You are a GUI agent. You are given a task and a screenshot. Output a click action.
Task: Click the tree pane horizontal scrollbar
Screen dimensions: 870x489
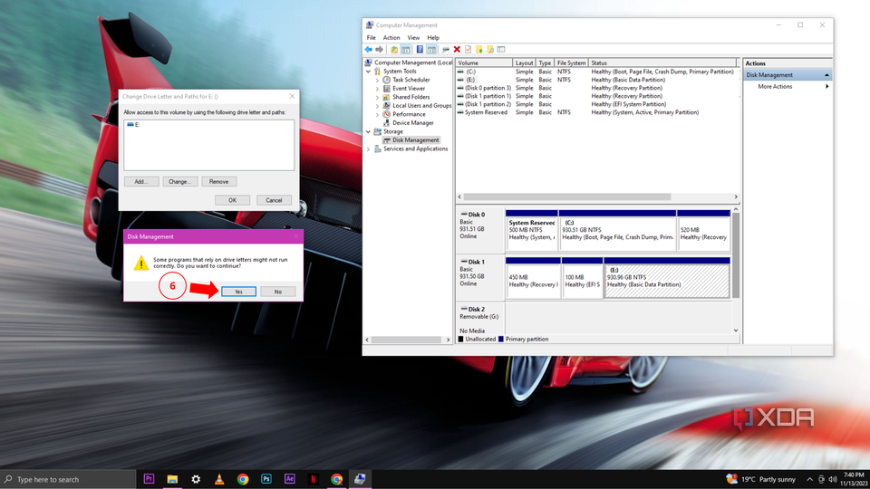tap(407, 340)
